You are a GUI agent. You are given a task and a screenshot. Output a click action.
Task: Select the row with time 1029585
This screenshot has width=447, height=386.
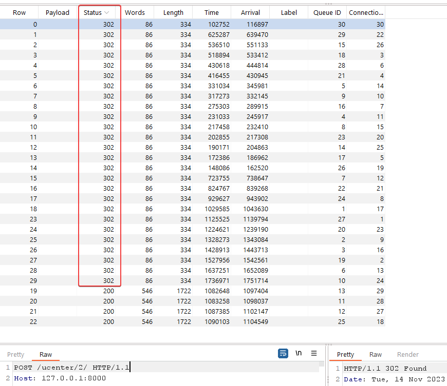193,209
